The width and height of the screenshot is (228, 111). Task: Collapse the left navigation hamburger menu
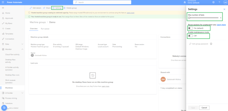3,8
